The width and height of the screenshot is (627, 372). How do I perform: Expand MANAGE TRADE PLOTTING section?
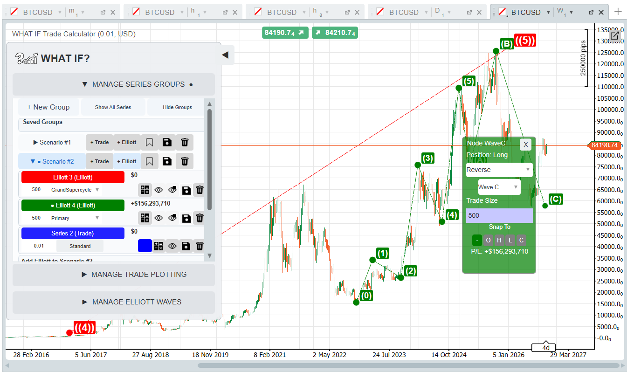114,275
